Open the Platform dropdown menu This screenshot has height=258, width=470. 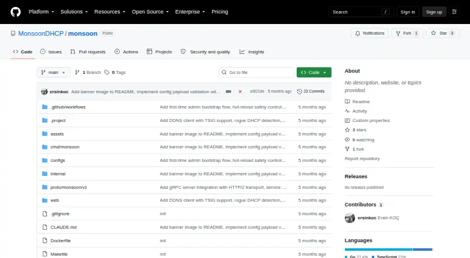point(41,12)
